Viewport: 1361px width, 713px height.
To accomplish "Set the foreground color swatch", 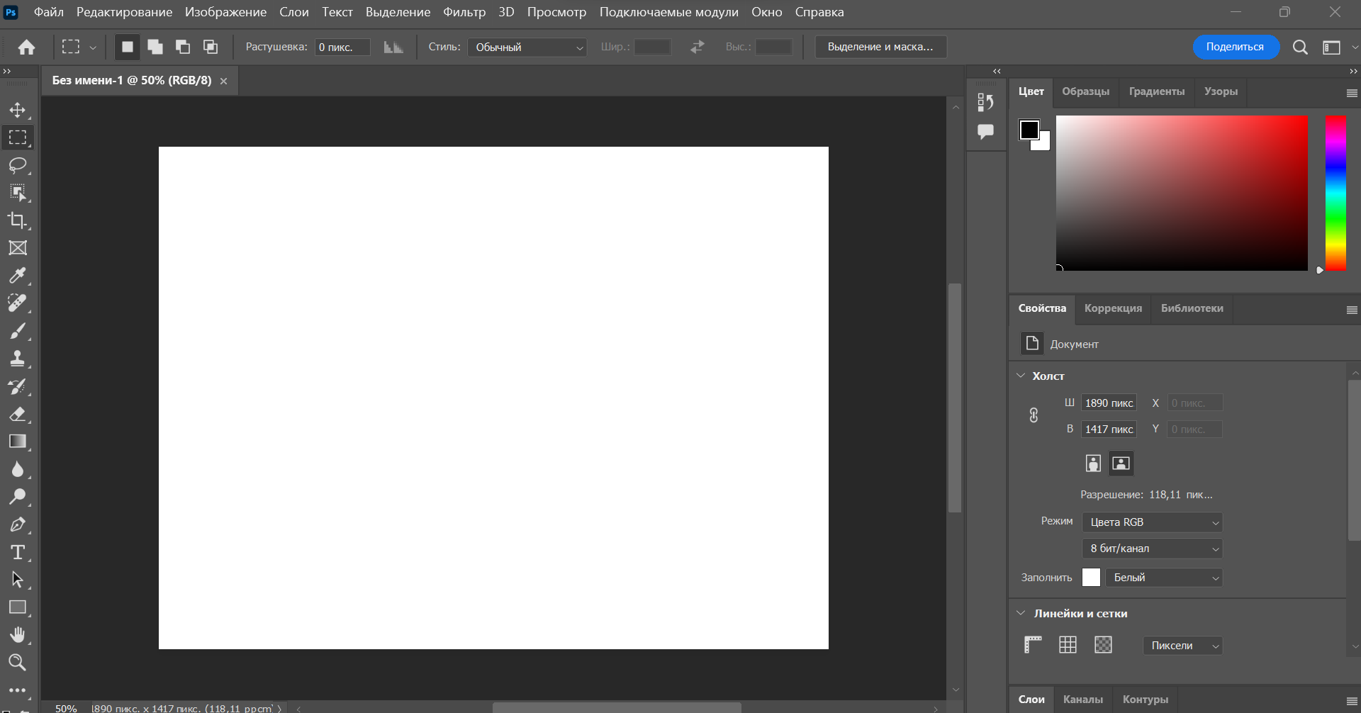I will coord(1031,128).
